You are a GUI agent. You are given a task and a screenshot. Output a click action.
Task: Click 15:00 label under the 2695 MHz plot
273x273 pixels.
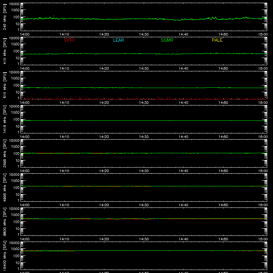(x=263, y=171)
